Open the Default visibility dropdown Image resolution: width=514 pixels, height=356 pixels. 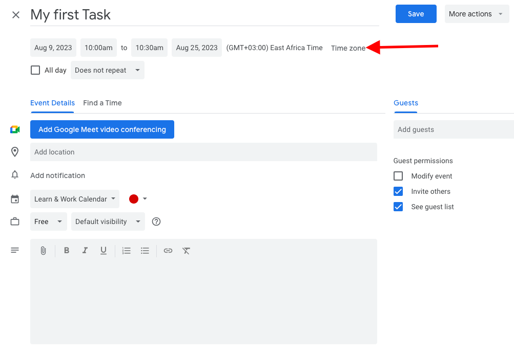coord(108,221)
